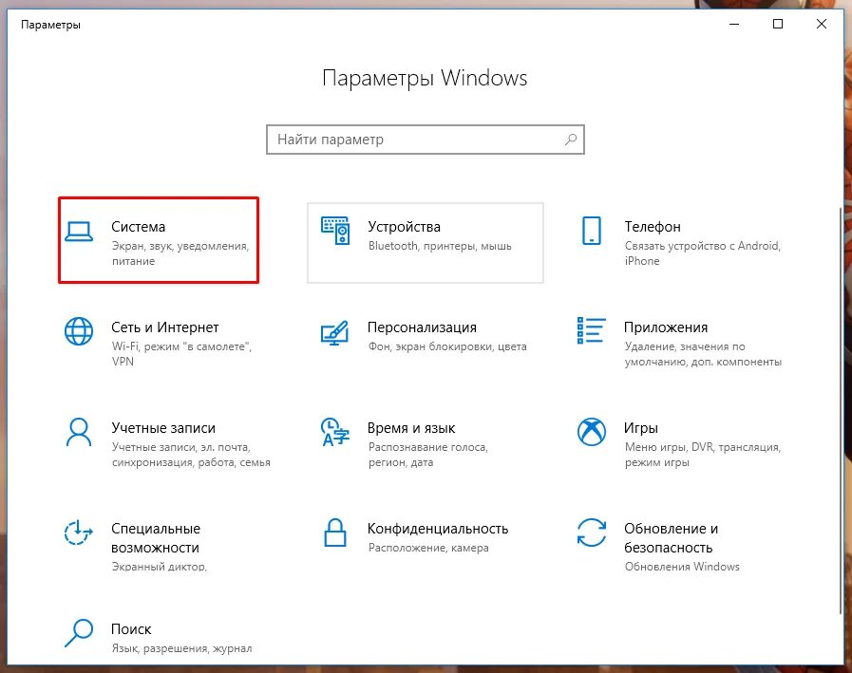Click text "Bluetooth, принтеры, мышь"
Image resolution: width=852 pixels, height=673 pixels.
[x=440, y=246]
